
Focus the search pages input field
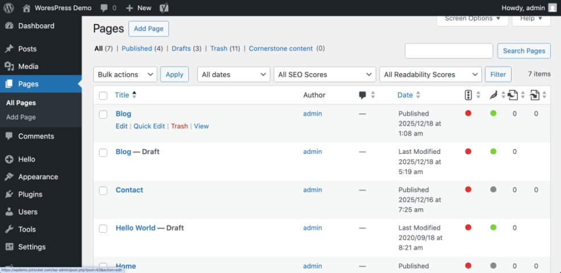coord(449,51)
